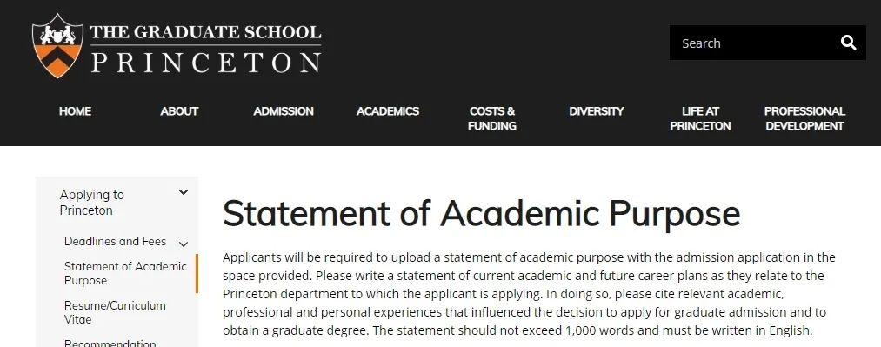Open the Academics menu
Image resolution: width=881 pixels, height=347 pixels.
(x=388, y=111)
